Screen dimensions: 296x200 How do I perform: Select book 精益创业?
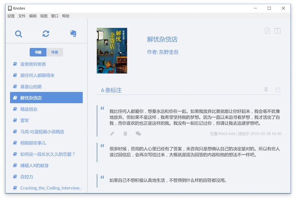pyautogui.click(x=46, y=109)
